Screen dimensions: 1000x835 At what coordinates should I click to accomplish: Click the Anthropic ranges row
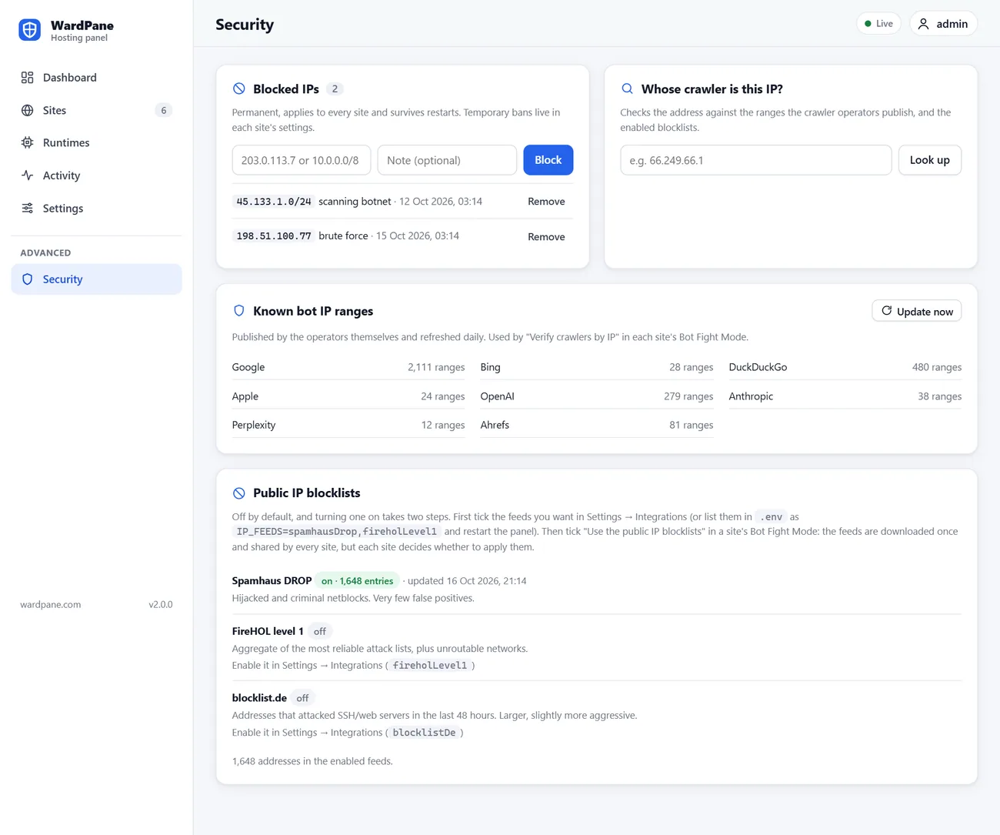845,396
